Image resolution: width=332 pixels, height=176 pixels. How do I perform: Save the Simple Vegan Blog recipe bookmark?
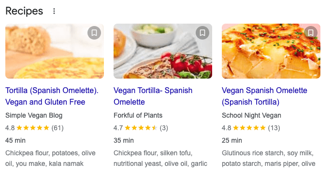94,33
